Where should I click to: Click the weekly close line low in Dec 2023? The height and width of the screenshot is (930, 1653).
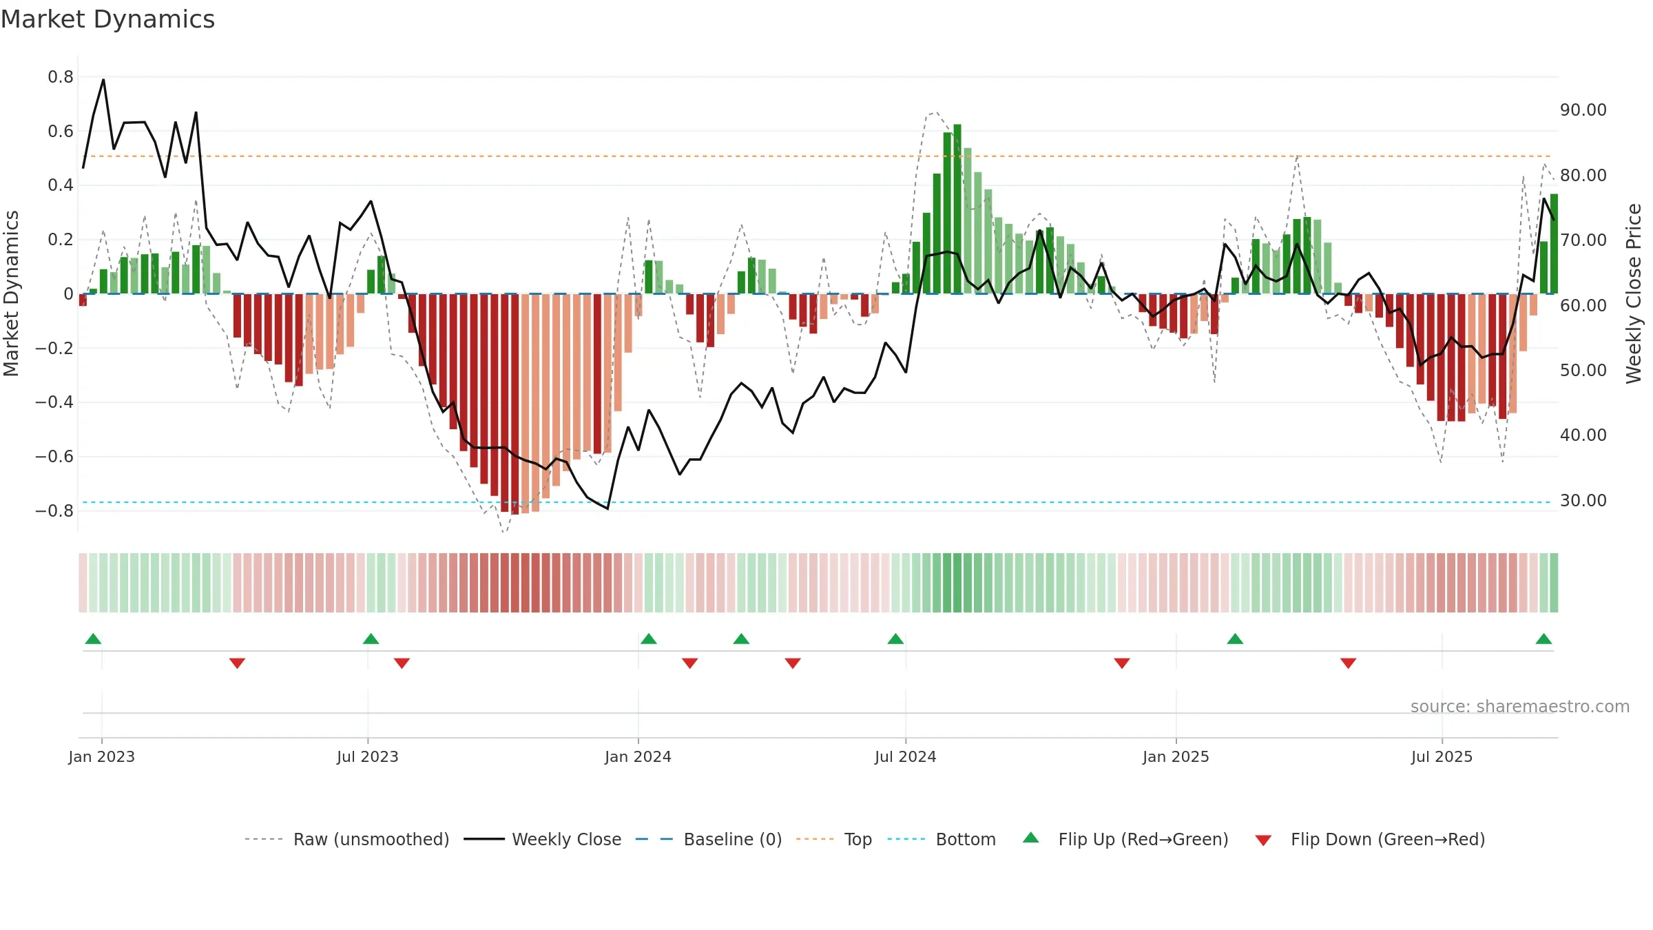pyautogui.click(x=607, y=508)
